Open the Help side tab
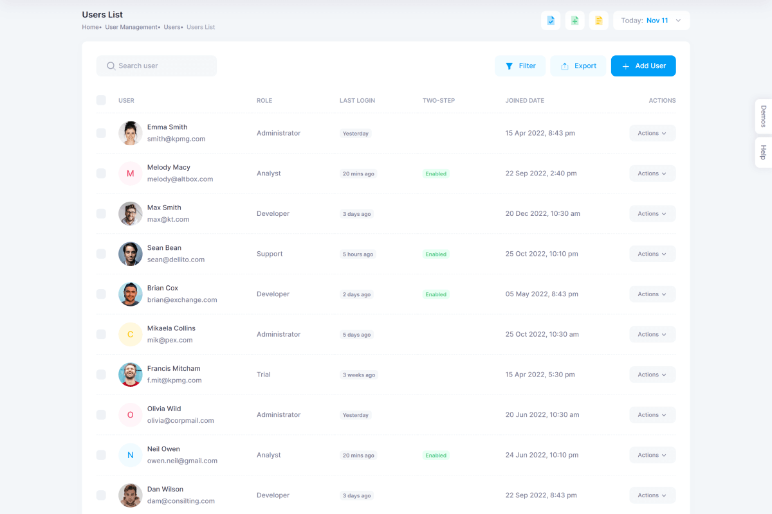 point(763,152)
